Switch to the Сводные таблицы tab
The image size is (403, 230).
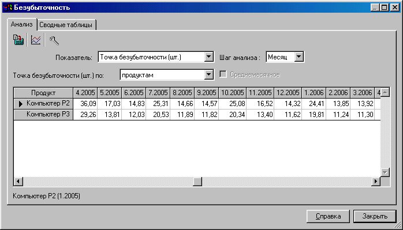click(66, 25)
